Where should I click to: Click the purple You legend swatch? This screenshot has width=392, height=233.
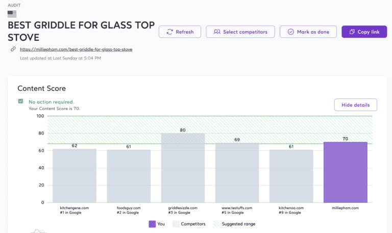click(x=152, y=224)
